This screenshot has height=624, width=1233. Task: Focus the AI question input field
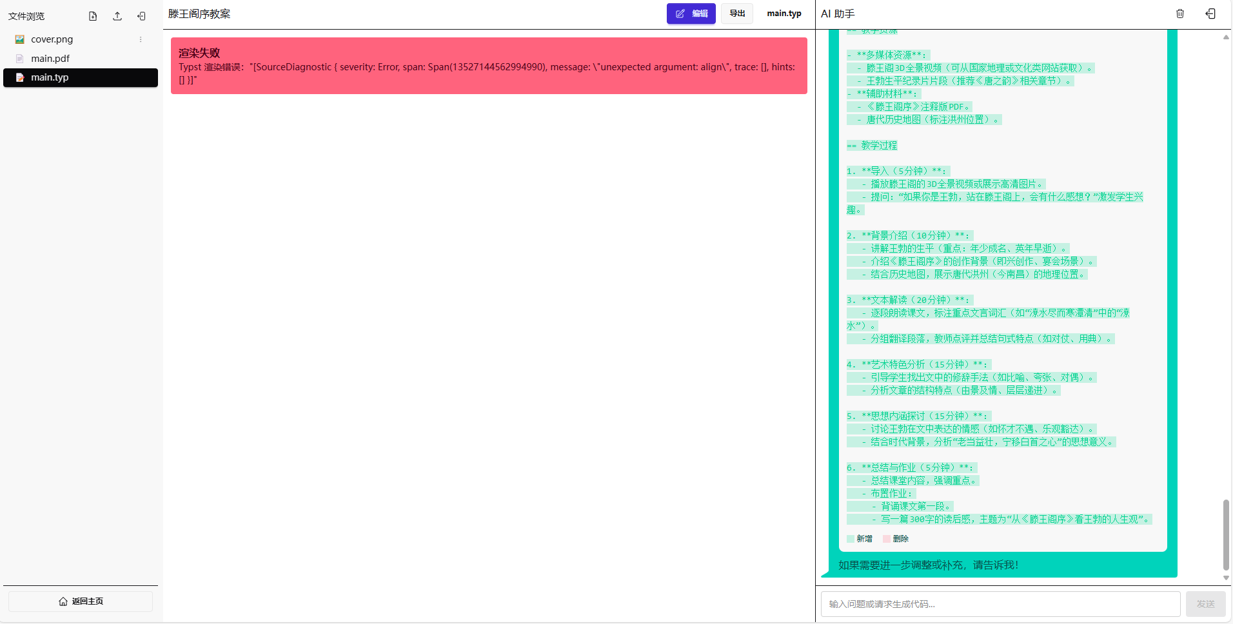1000,604
